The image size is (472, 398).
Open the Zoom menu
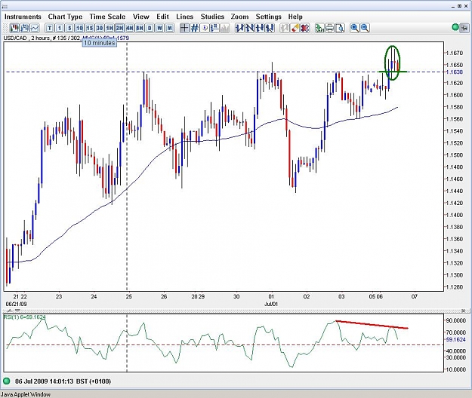[x=240, y=17]
